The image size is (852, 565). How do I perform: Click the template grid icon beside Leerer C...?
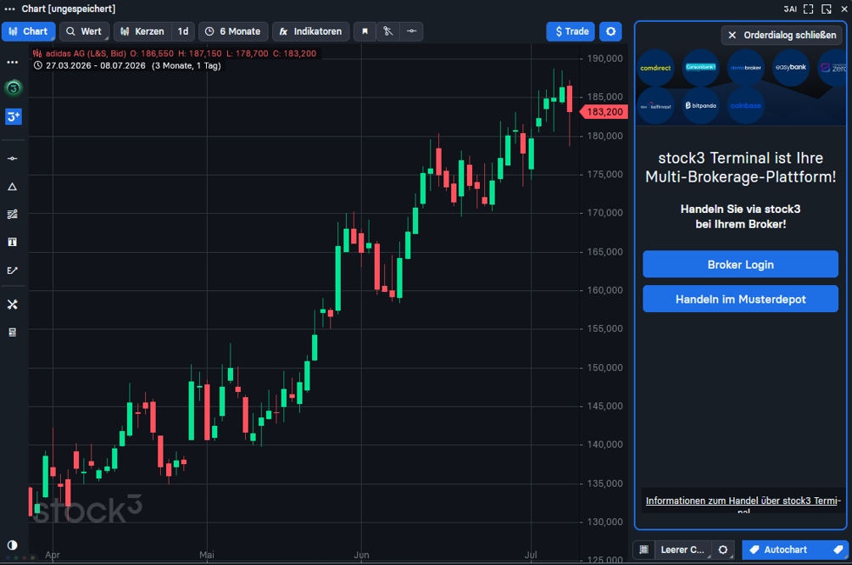[x=644, y=550]
